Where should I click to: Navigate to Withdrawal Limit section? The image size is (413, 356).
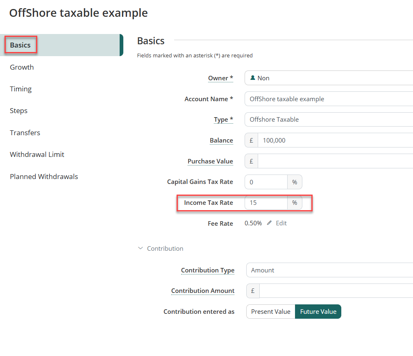(37, 154)
